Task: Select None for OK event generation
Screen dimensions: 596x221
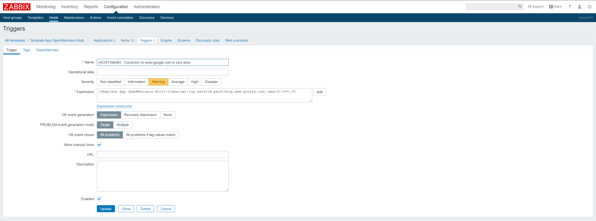Action: (x=168, y=115)
